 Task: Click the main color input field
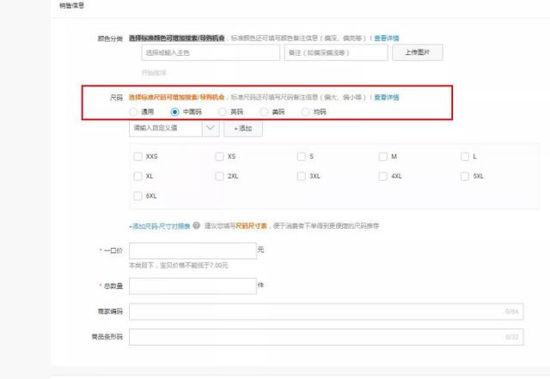(211, 53)
